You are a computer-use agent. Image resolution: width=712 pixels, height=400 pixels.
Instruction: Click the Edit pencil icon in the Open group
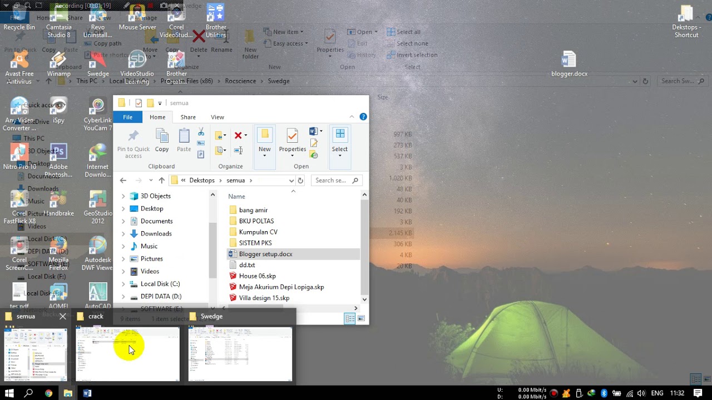pos(314,143)
